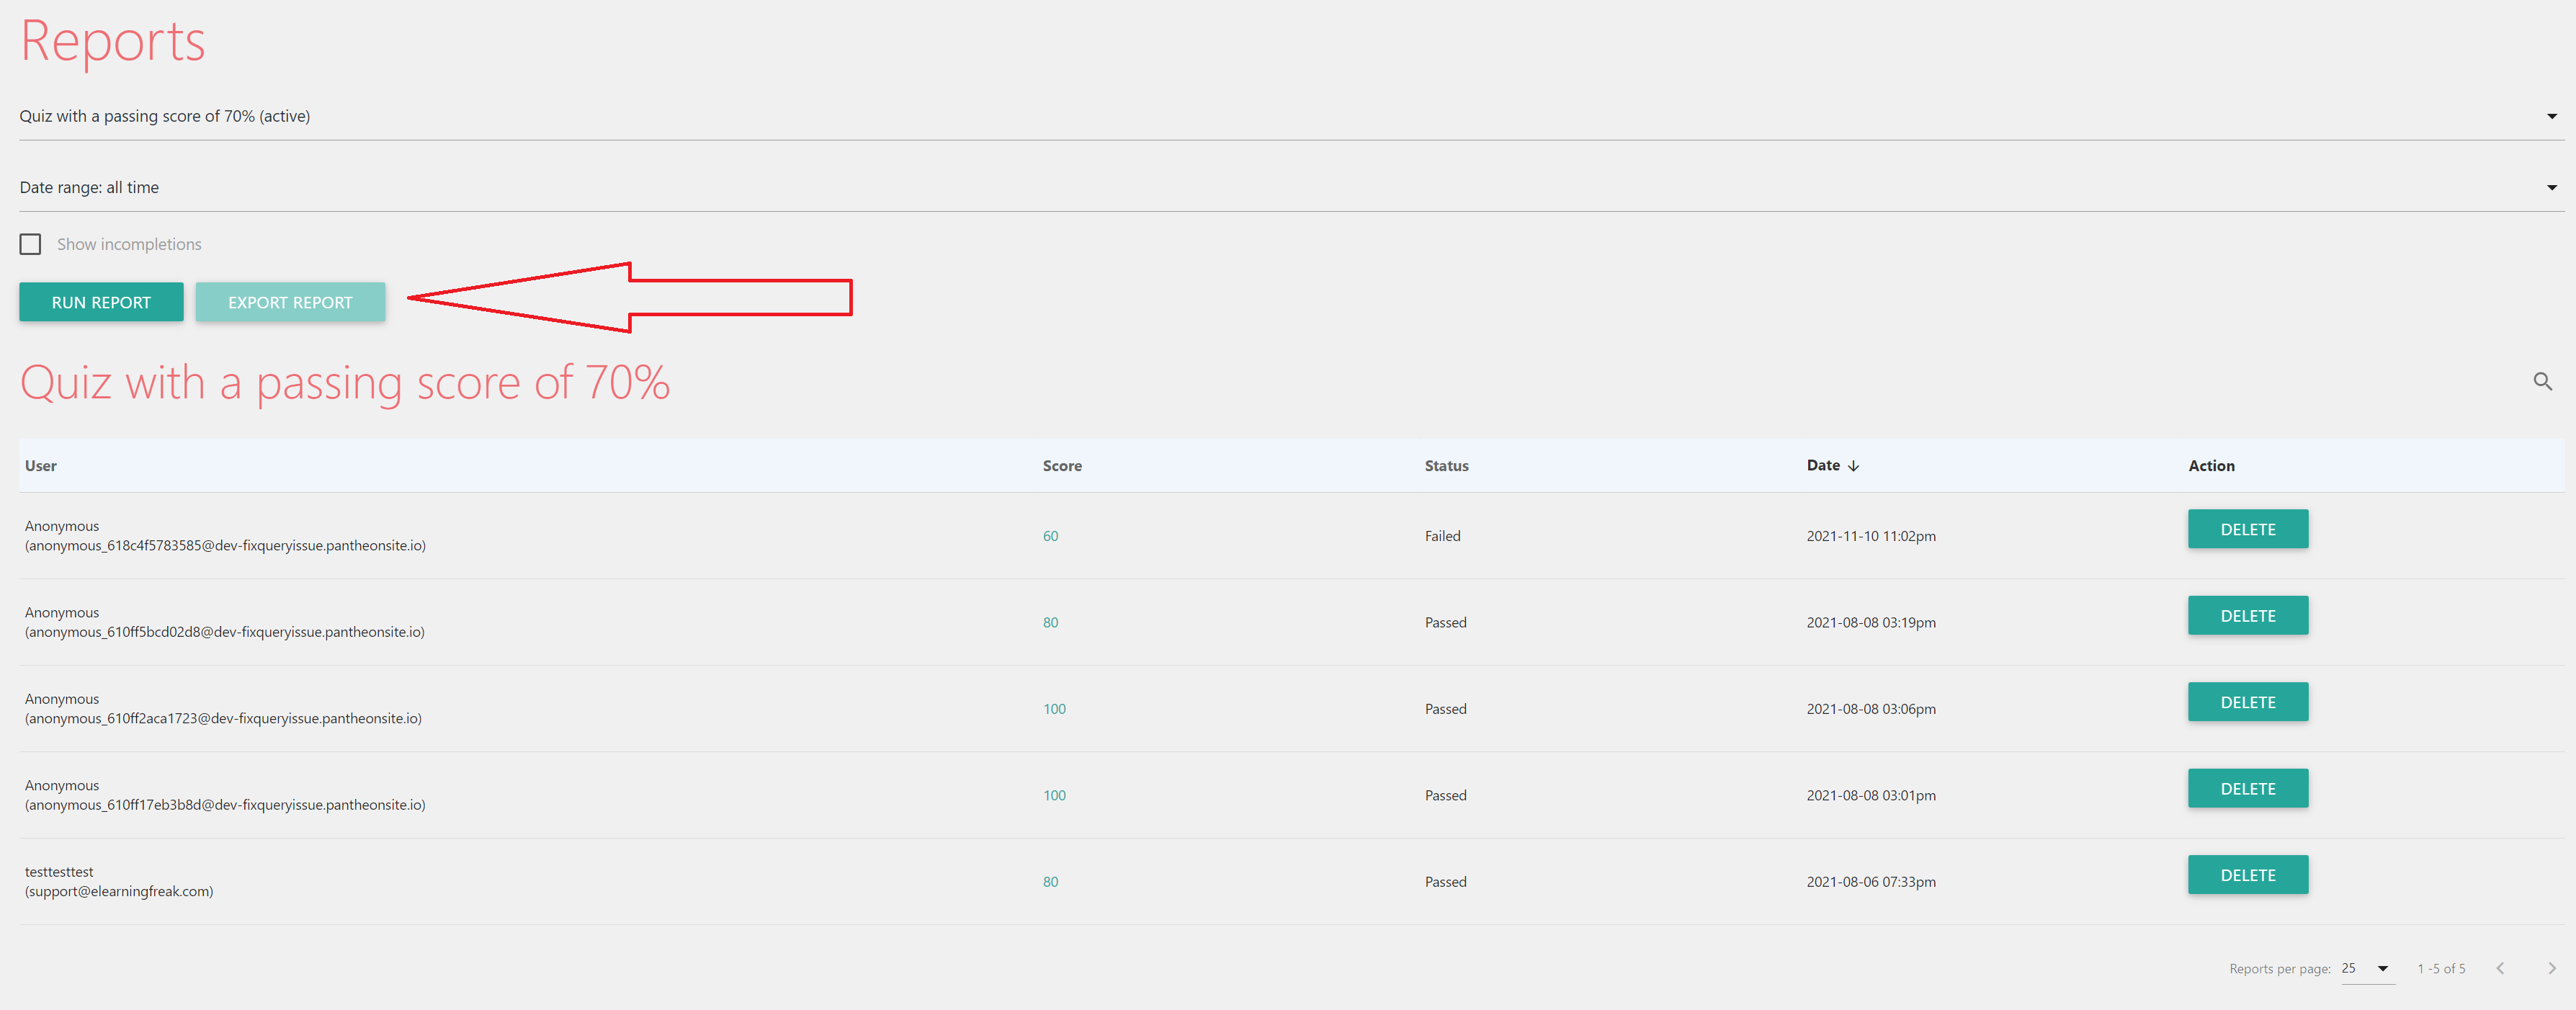Delete report dated 2021-08-08 03:06pm
Screen dimensions: 2576x1010
(x=2248, y=702)
